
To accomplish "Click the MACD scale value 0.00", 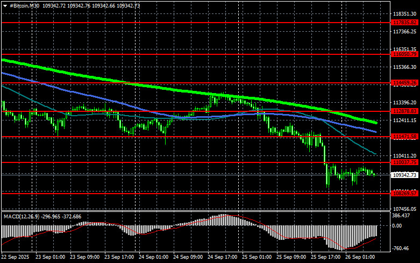I will pyautogui.click(x=397, y=226).
